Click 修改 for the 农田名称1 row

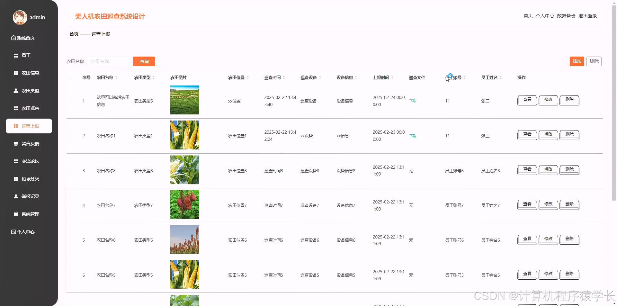(548, 135)
